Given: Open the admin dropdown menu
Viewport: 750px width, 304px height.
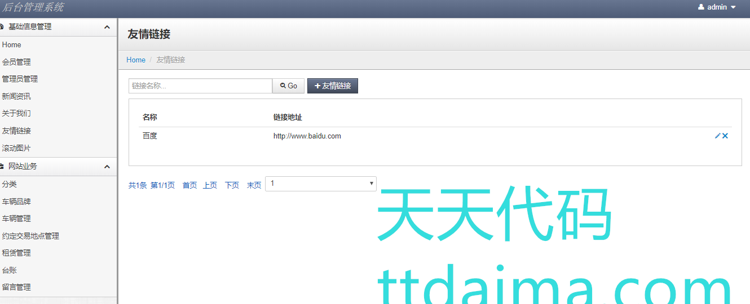Looking at the screenshot, I should tap(717, 7).
